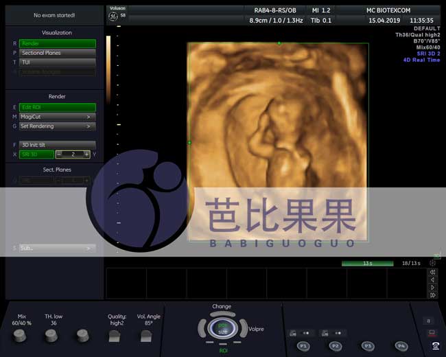Click the probe label RAB4-8-RS/OB
This screenshot has height=357, width=446.
pos(275,10)
